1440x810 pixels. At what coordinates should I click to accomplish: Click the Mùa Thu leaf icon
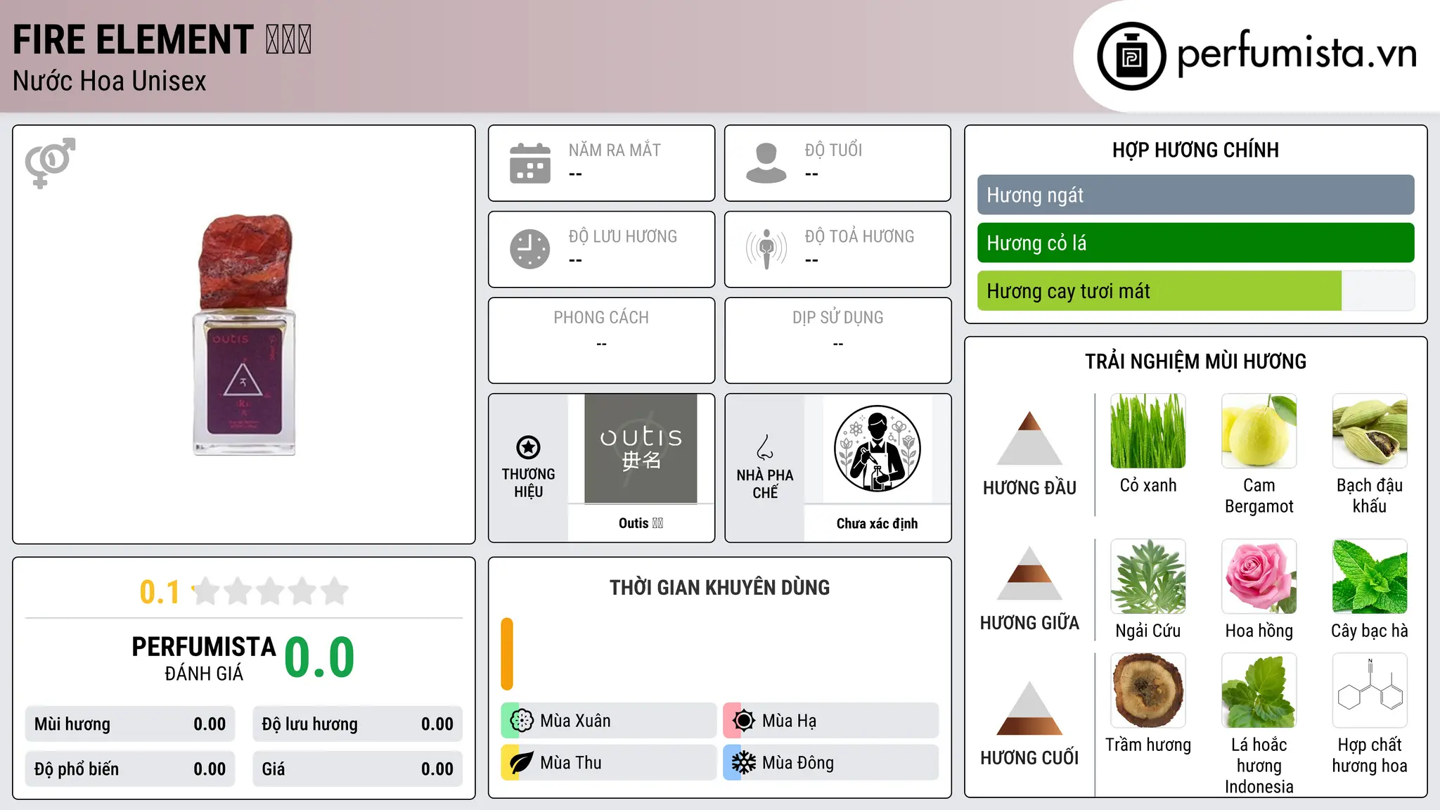coord(522,763)
